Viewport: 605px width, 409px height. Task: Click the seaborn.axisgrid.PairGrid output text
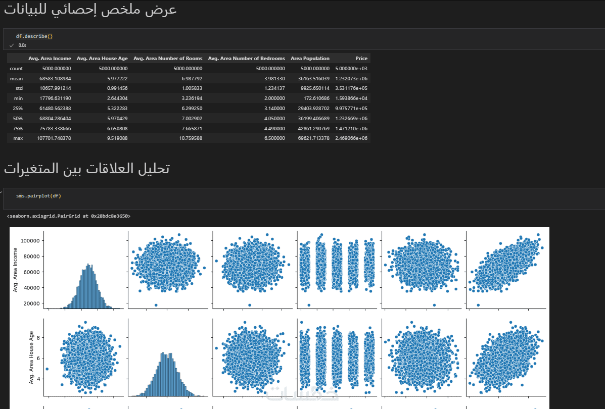pos(69,216)
